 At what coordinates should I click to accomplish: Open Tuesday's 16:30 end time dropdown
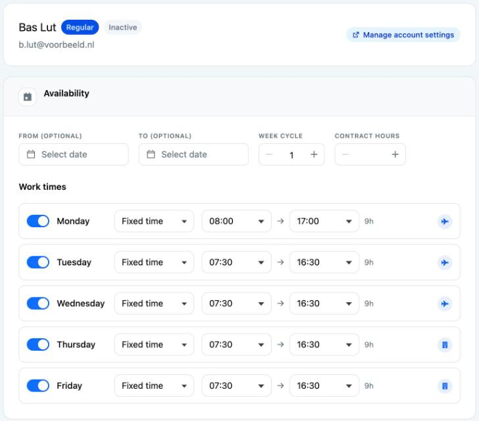coord(324,262)
